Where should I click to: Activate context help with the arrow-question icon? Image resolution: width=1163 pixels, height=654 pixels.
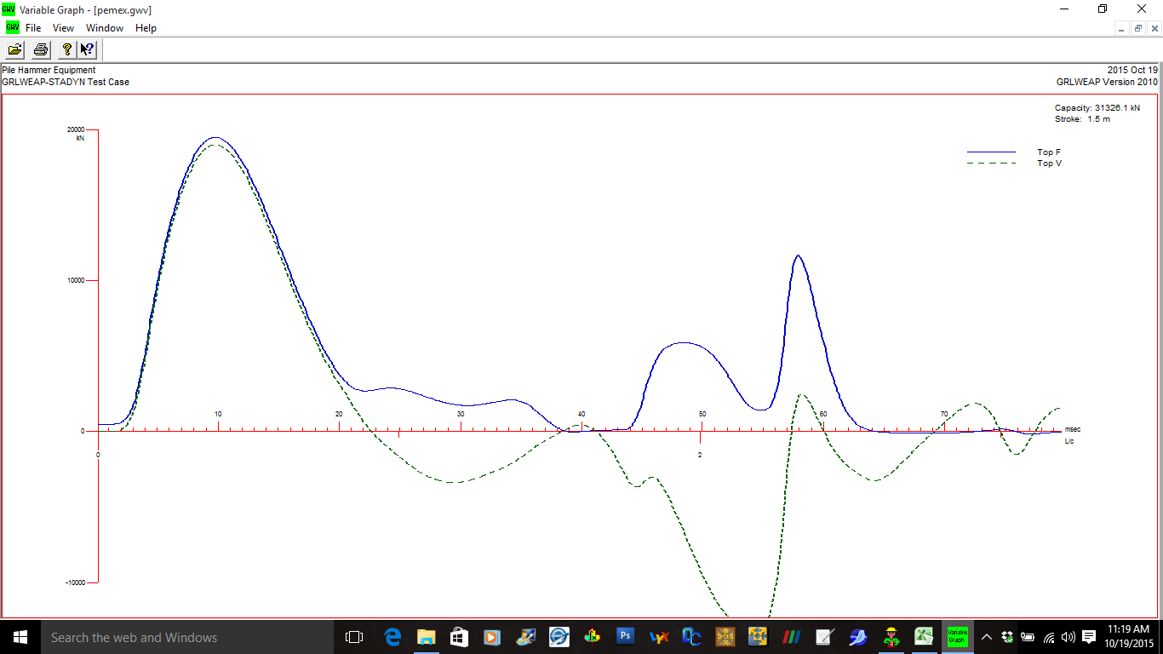[x=88, y=49]
